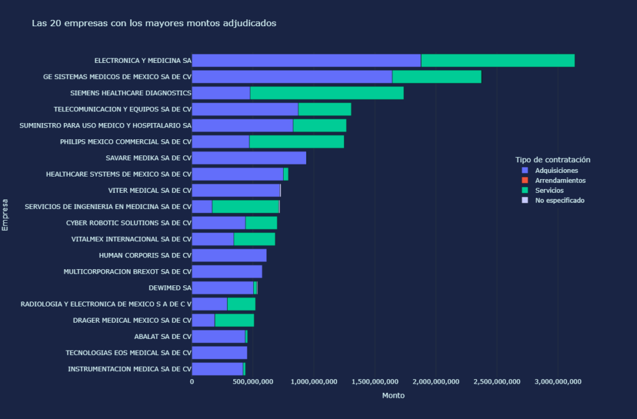Click the Empresa axis title
The image size is (637, 419).
[5, 214]
